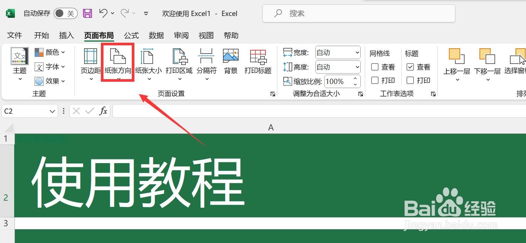The height and width of the screenshot is (243, 526).
Task: Click the 背景 (Background) icon
Action: coord(230,61)
